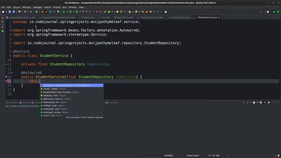
Task: Select the finalize() : void proposal
Action: [72, 96]
